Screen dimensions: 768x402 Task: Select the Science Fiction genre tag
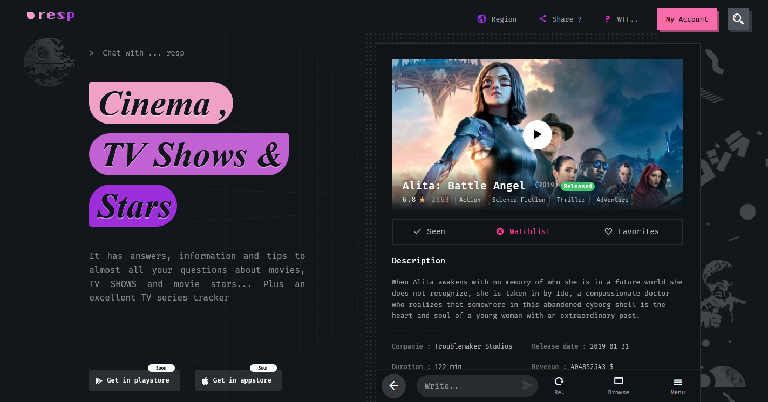pos(519,200)
